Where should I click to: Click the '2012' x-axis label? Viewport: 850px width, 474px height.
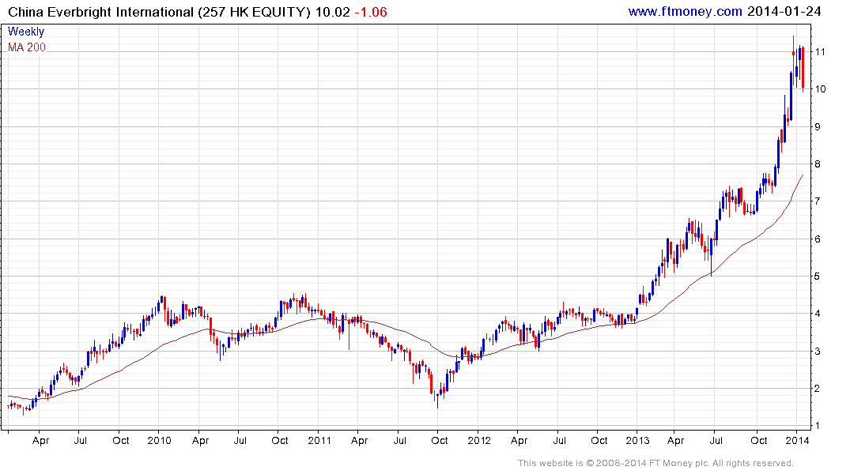[x=478, y=440]
